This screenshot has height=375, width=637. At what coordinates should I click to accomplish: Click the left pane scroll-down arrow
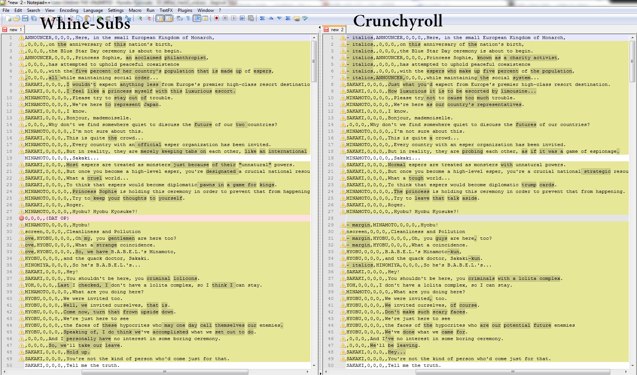[x=314, y=366]
